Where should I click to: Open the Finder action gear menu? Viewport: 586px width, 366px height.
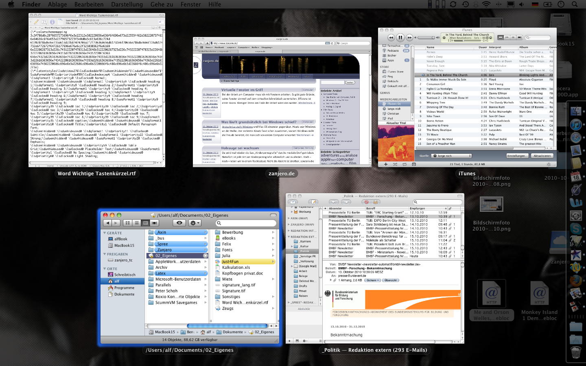point(195,223)
